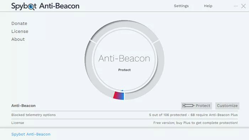Click the large Anti-Beacon circle title
The image size is (249, 140).
point(124,58)
